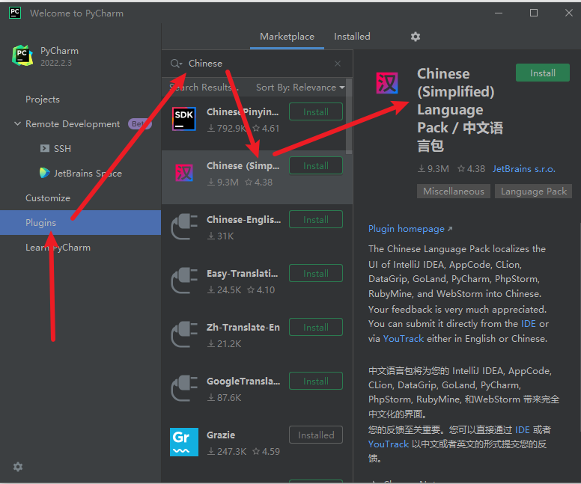Install the Chinese-English plugin
The height and width of the screenshot is (484, 581).
[316, 220]
